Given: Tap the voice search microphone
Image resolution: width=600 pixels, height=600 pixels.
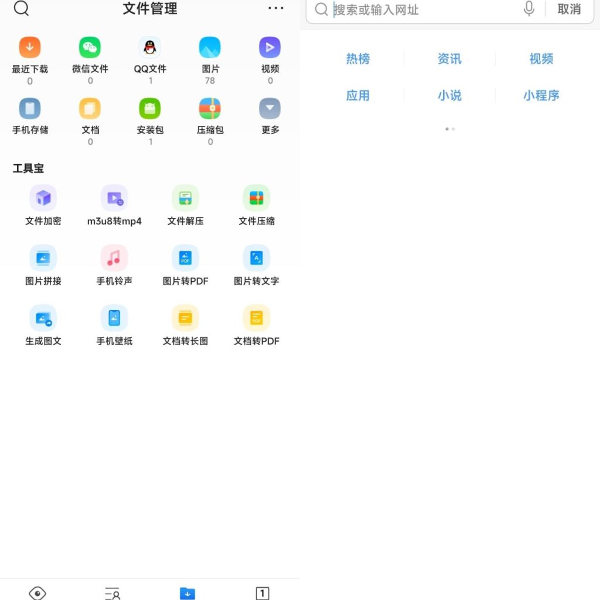Looking at the screenshot, I should click(x=528, y=9).
